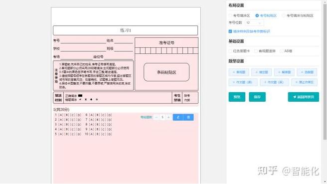Select the 考号填涂与粘贴区 radio button
The height and width of the screenshot is (184, 327).
(x=284, y=15)
